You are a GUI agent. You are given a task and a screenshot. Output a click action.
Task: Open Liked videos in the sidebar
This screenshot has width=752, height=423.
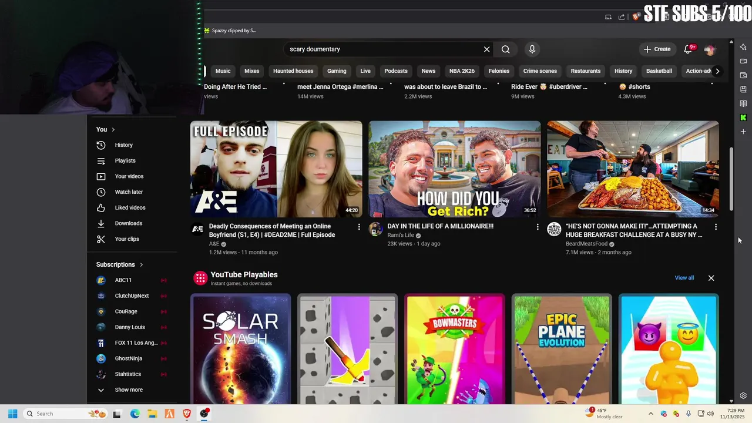132,207
